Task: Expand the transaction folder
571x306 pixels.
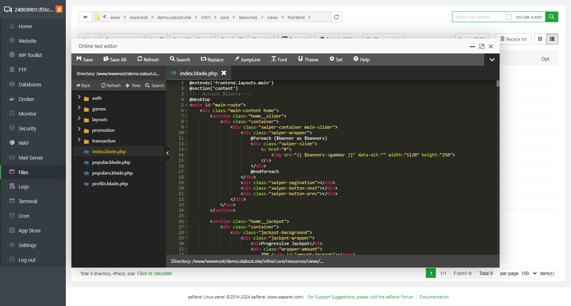Action: click(x=79, y=140)
